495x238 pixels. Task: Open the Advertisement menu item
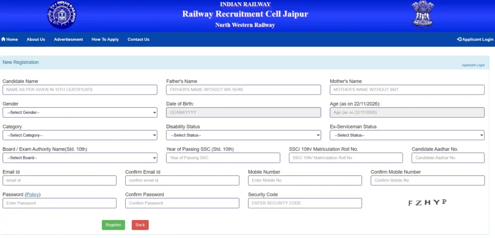(68, 40)
